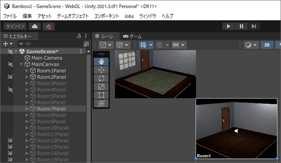The height and width of the screenshot is (163, 281).
Task: Toggle 2D view mode
Action: coord(267,45)
